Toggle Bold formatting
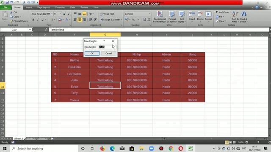Image resolution: width=271 pixels, height=152 pixels. click(33, 20)
